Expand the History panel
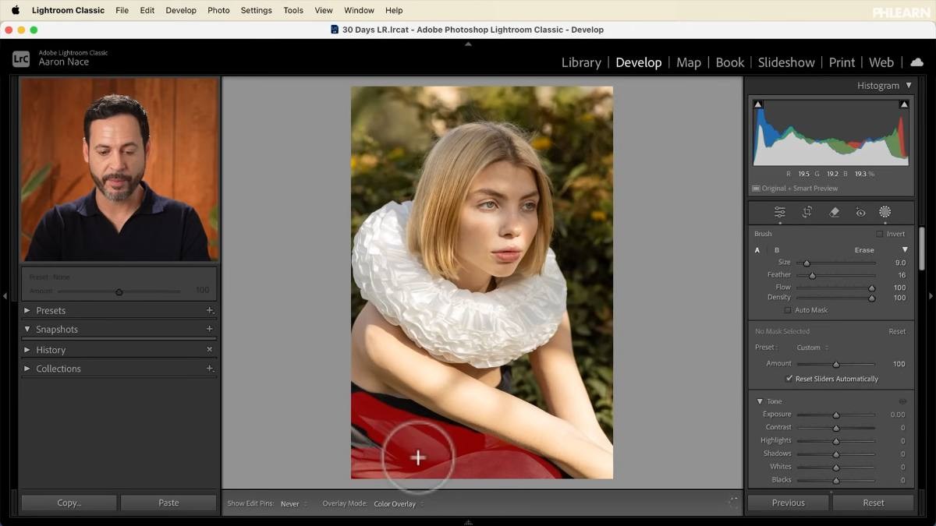 [x=27, y=350]
